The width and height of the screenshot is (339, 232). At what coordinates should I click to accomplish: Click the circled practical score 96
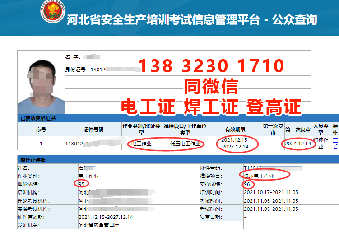[x=247, y=184]
